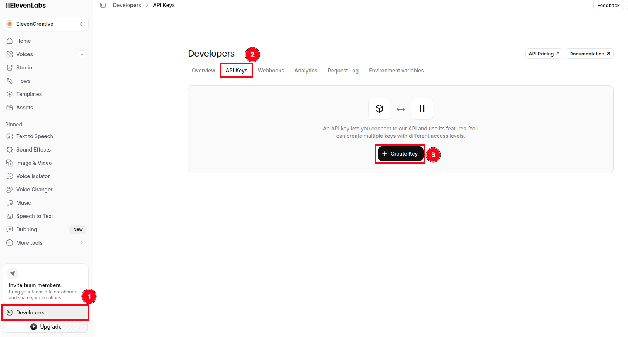Expand the ElevenCreative workspace dropdown
628x337 pixels.
pos(46,24)
